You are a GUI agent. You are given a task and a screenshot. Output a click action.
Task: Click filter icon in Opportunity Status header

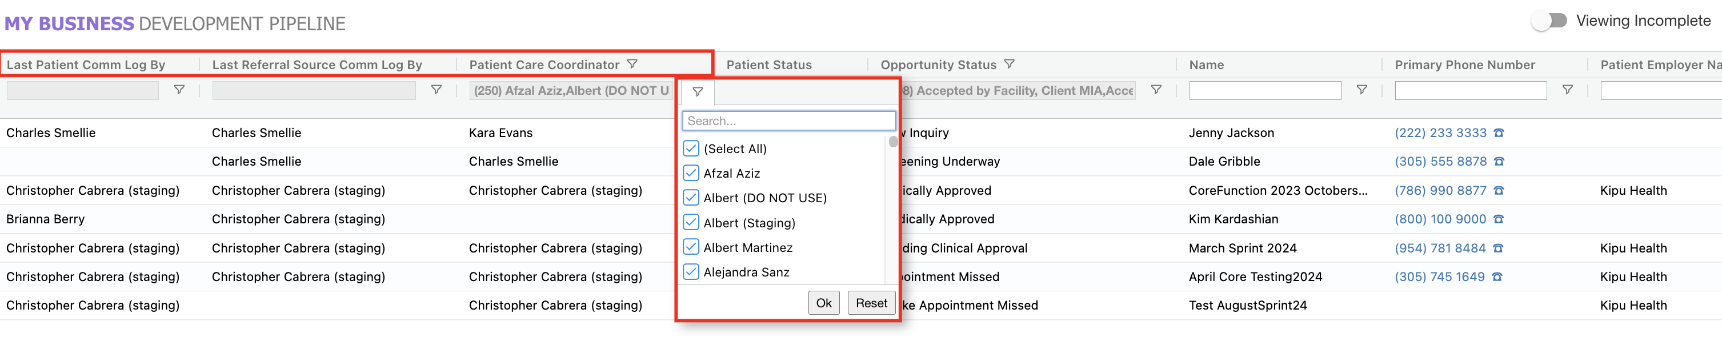point(1009,64)
